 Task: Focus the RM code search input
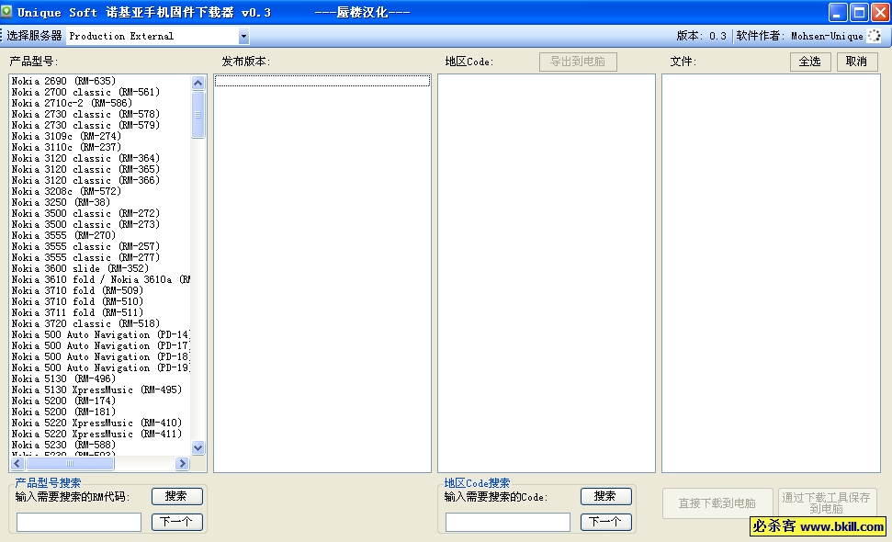[x=78, y=522]
